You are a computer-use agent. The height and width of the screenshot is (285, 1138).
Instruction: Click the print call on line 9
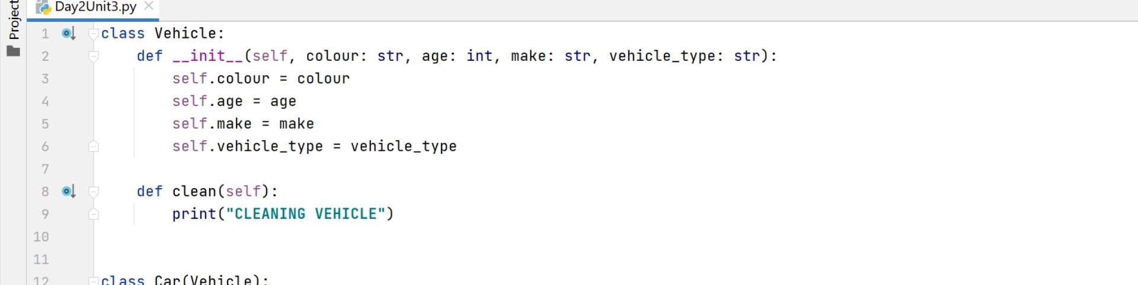[194, 214]
